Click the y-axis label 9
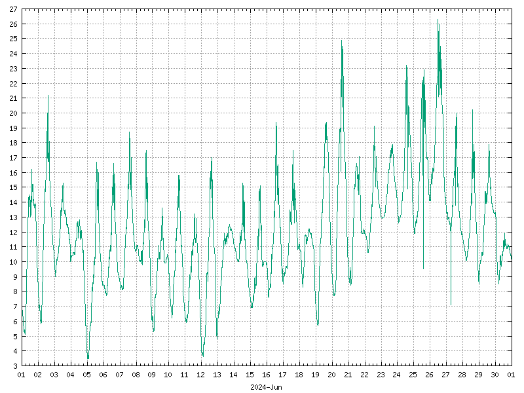Screen dimensions: 524x393 [15, 276]
